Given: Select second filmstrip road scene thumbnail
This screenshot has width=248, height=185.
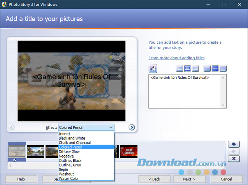Looking at the screenshot, I should coord(35,152).
